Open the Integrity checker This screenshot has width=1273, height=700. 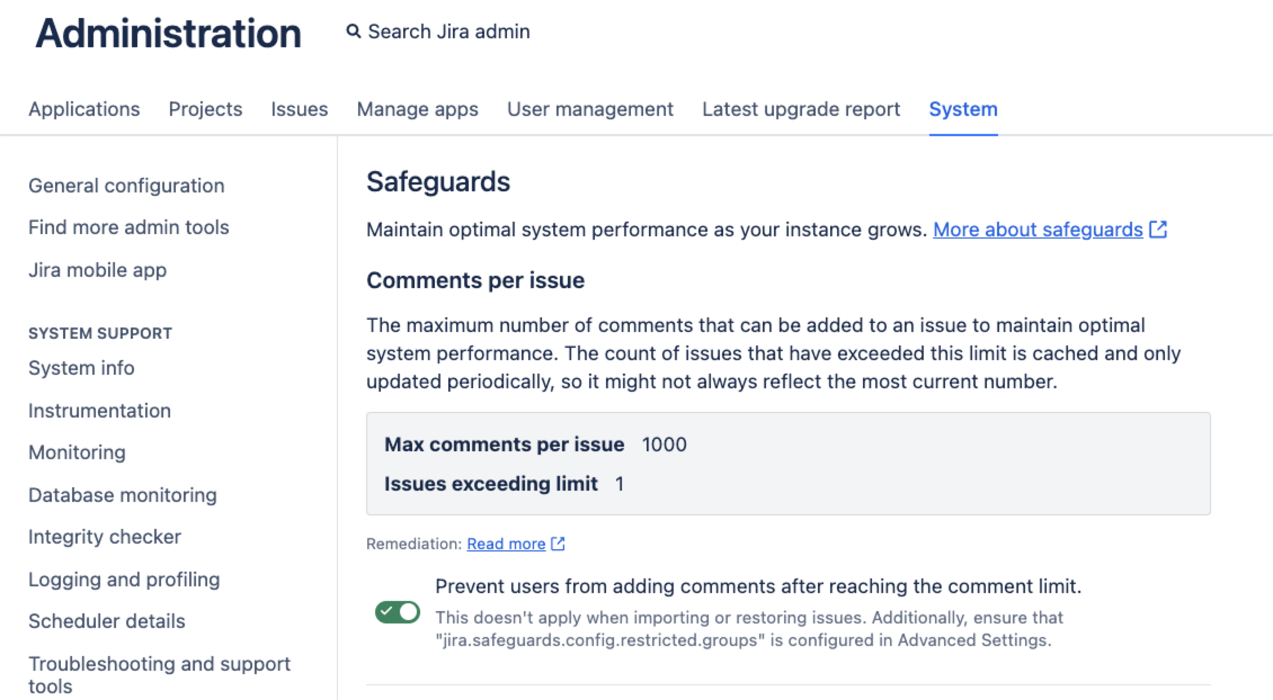105,537
